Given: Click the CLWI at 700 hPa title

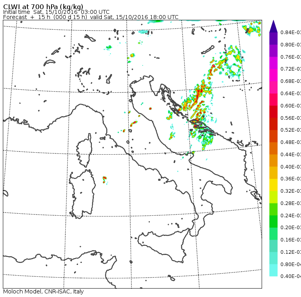Looking at the screenshot, I should point(43,6).
